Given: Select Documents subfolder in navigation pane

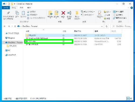Looking at the screenshot, I should 12,46.
